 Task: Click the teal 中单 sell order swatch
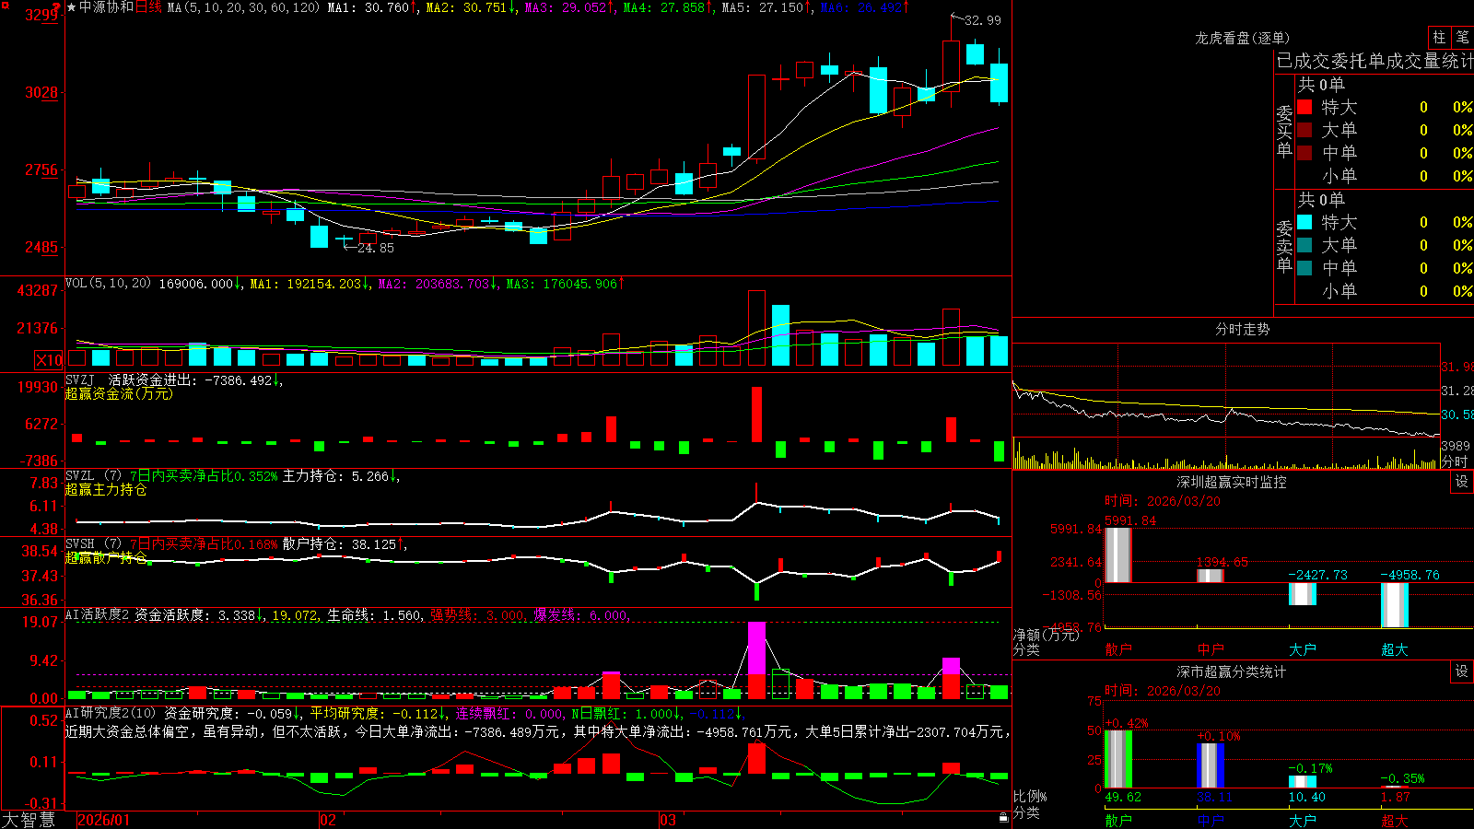coord(1304,268)
